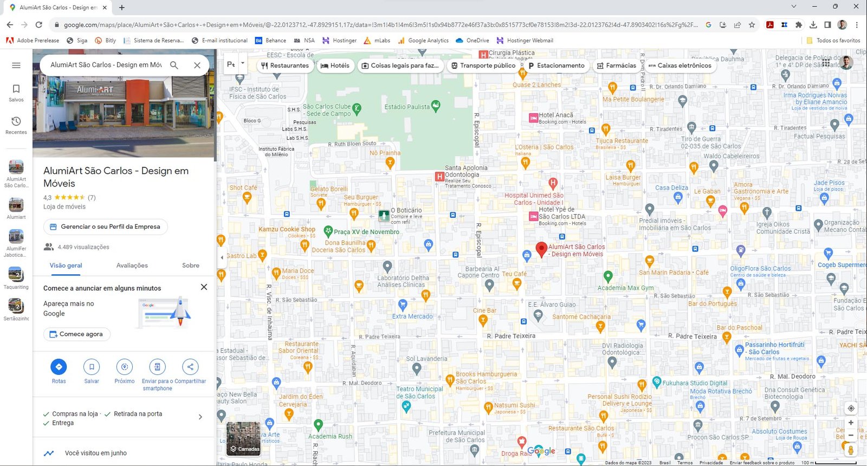Close the 'Comece a anunciar' ad card
This screenshot has height=466, width=867.
[x=204, y=287]
